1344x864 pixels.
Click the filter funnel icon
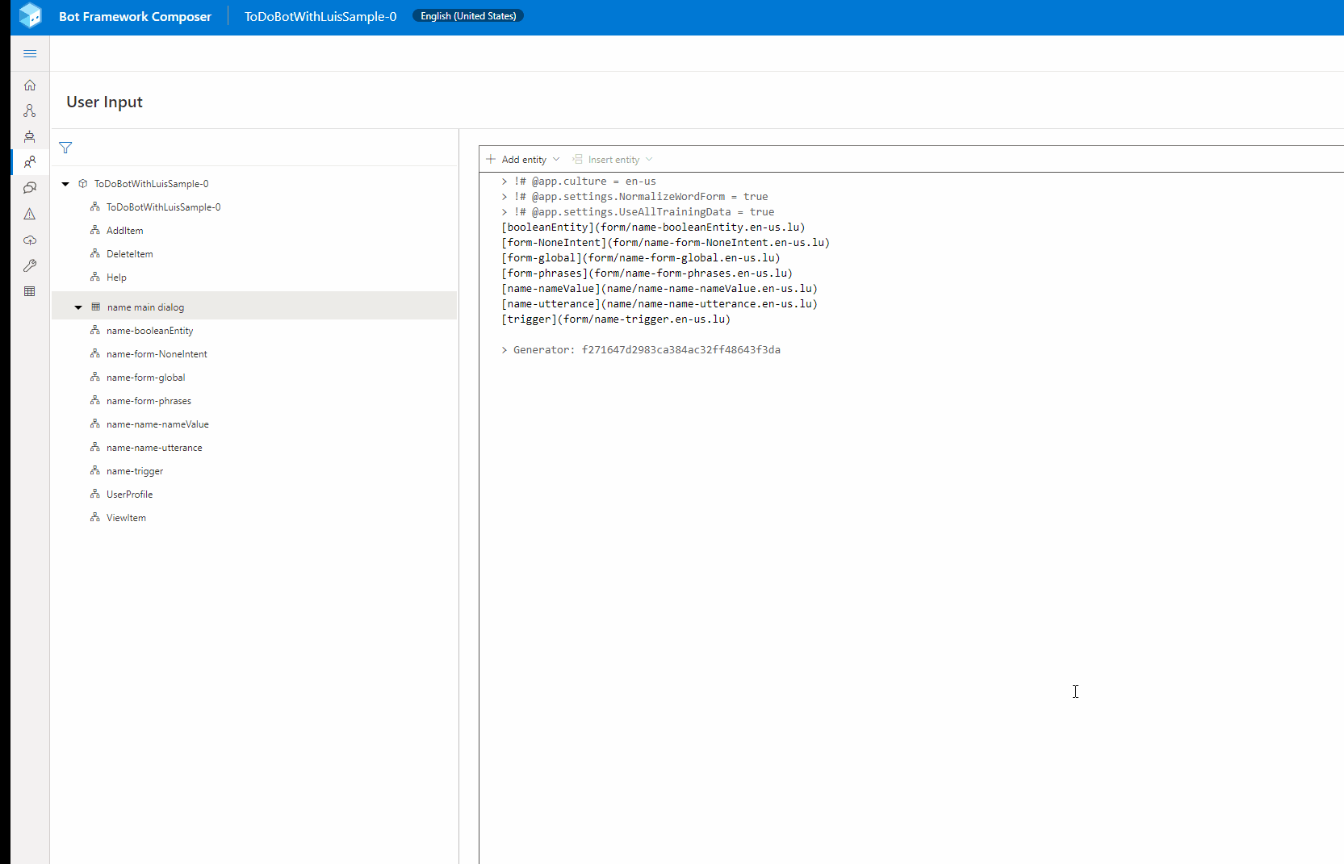[x=65, y=148]
